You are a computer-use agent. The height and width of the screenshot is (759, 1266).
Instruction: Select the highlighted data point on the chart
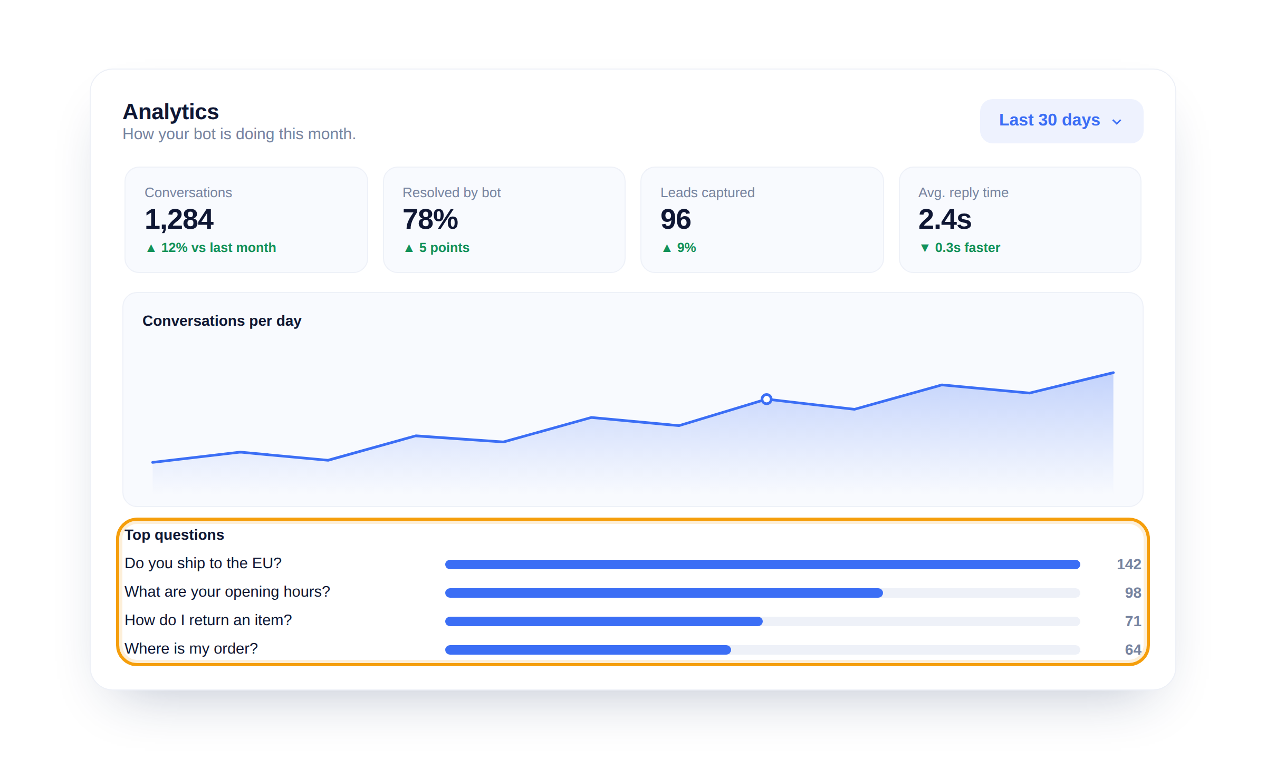click(x=766, y=399)
